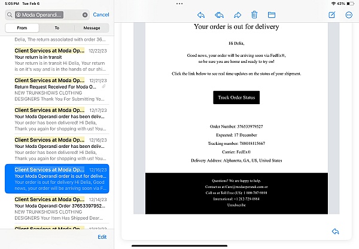Tap the Wi-Fi status icon
The height and width of the screenshot is (249, 359).
tap(333, 4)
